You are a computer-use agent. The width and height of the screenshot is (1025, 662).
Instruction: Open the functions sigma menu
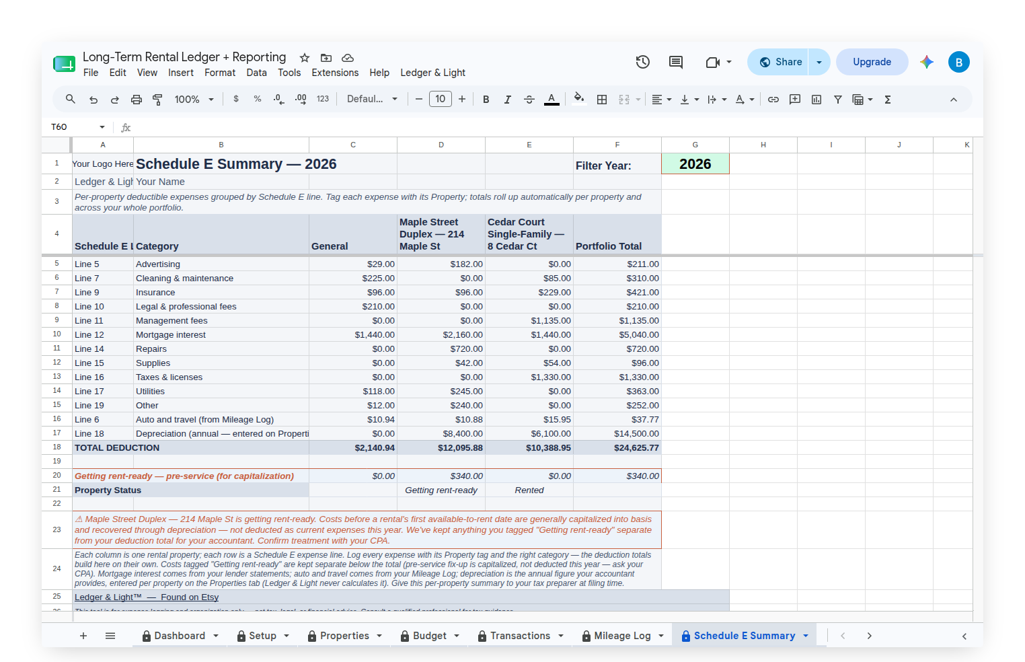tap(888, 100)
